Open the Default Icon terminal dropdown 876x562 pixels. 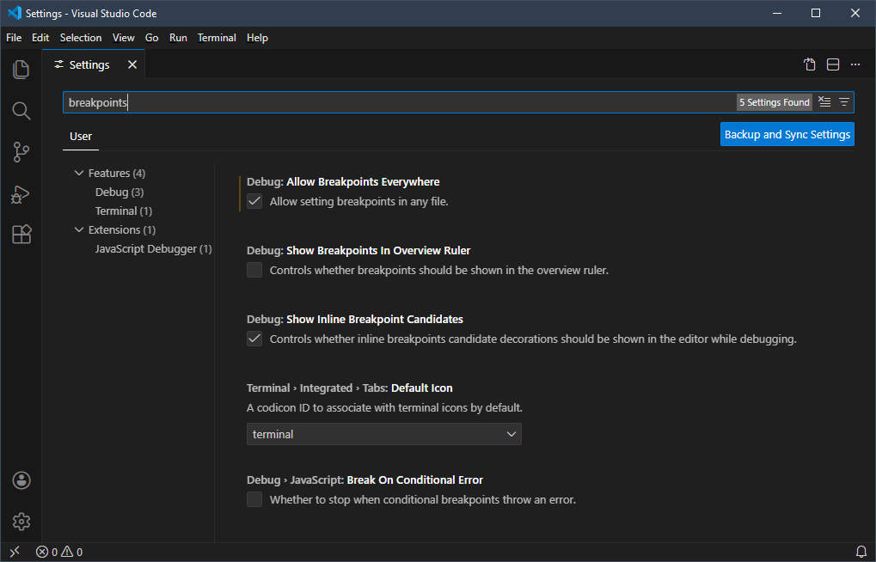point(383,434)
